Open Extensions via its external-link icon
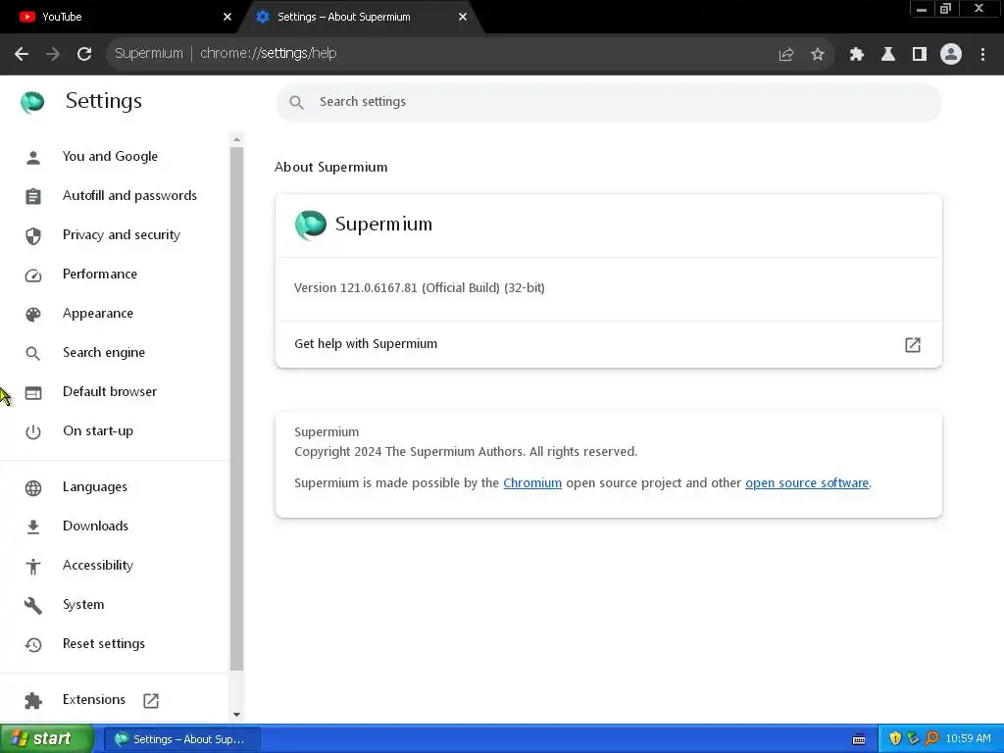This screenshot has width=1004, height=753. (151, 700)
